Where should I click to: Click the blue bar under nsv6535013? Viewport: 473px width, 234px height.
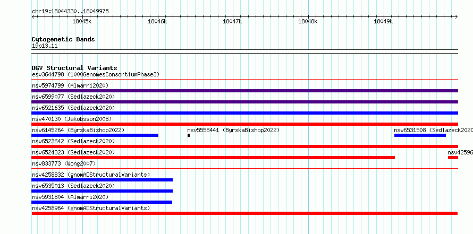(102, 191)
